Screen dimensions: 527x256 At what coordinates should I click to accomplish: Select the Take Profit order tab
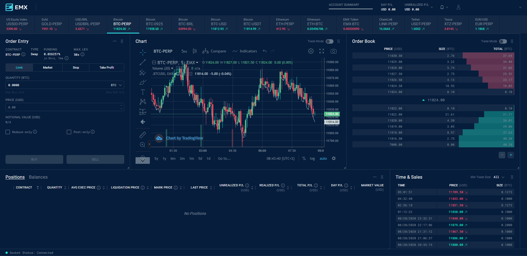[107, 67]
